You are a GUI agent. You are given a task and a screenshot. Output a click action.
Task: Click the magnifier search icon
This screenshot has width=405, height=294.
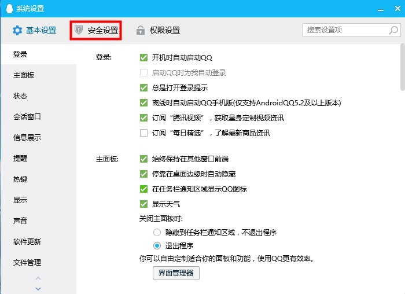click(x=393, y=30)
